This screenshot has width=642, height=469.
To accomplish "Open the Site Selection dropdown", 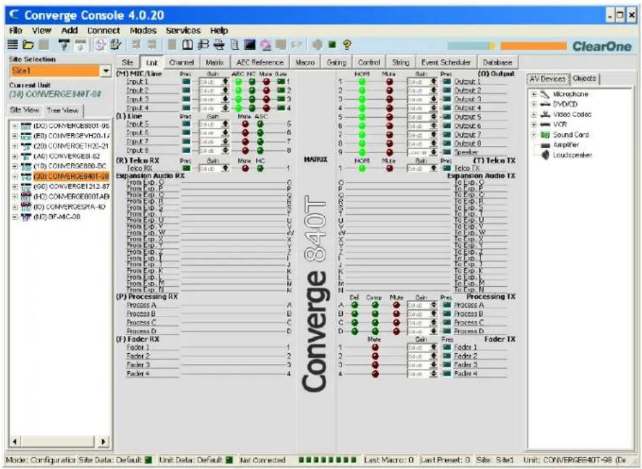I will pyautogui.click(x=105, y=71).
